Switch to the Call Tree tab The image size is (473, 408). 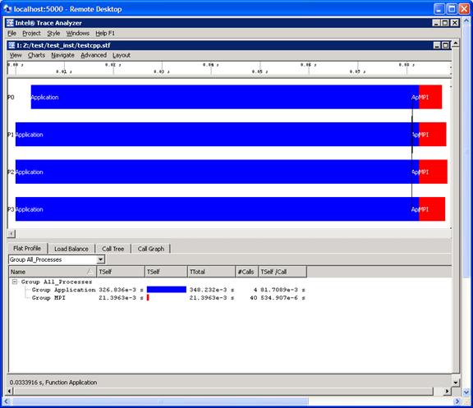tap(113, 249)
